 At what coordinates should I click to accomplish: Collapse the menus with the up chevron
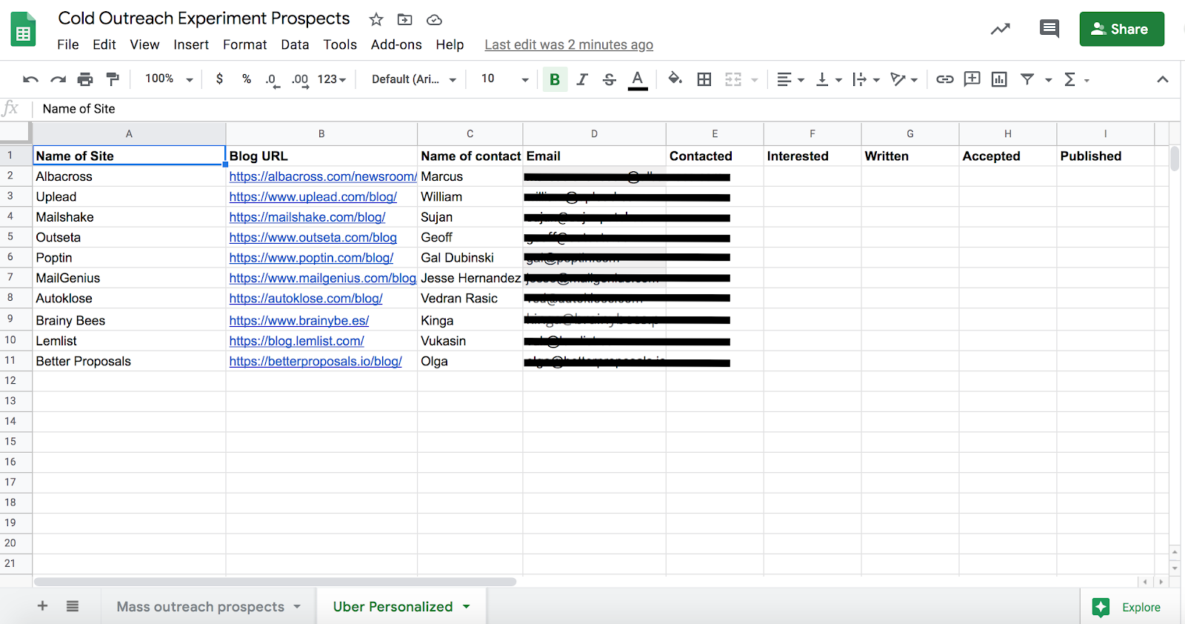click(x=1163, y=79)
